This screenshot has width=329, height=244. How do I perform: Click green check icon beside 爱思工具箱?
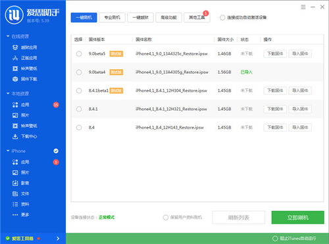click(8, 238)
